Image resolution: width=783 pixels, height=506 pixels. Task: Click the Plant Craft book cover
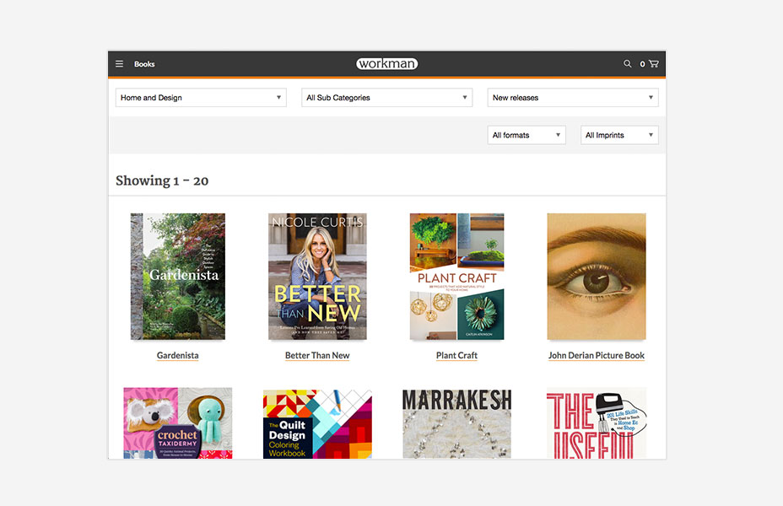click(457, 277)
